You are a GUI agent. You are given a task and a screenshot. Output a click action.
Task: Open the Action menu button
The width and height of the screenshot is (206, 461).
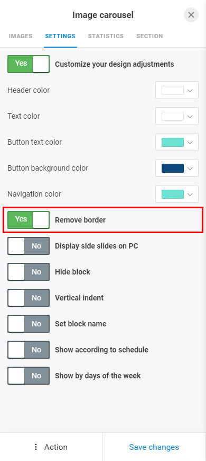tap(51, 447)
